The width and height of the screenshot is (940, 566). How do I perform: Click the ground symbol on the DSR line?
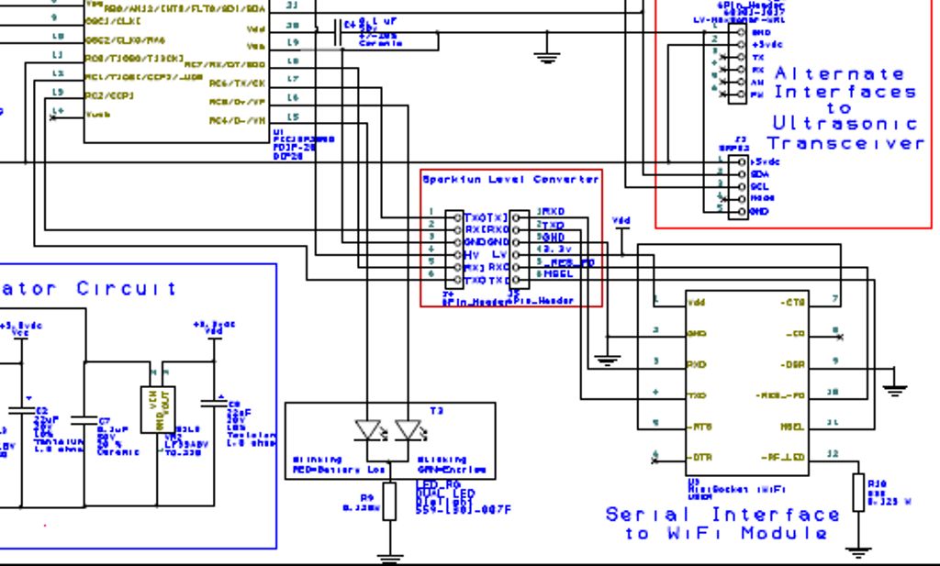[894, 390]
